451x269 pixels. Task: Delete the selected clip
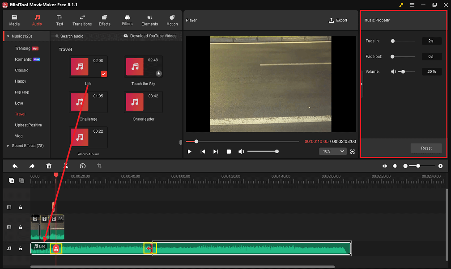[49, 166]
